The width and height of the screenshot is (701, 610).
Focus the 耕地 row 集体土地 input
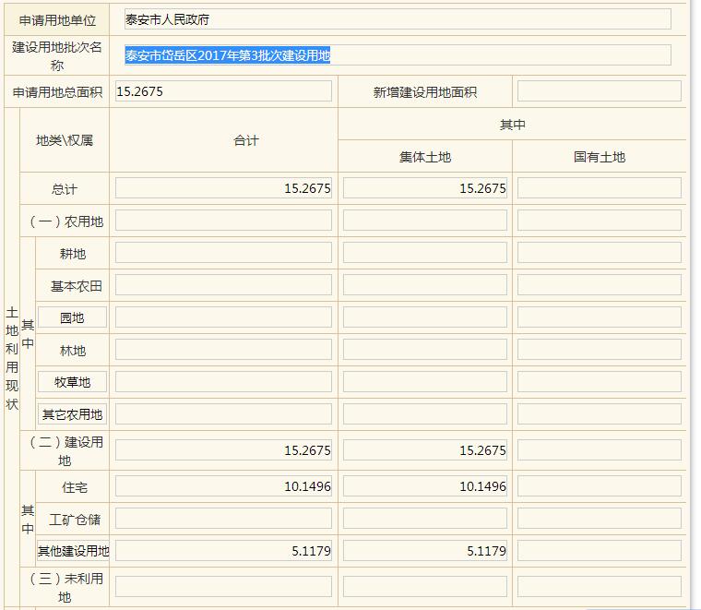click(x=424, y=253)
